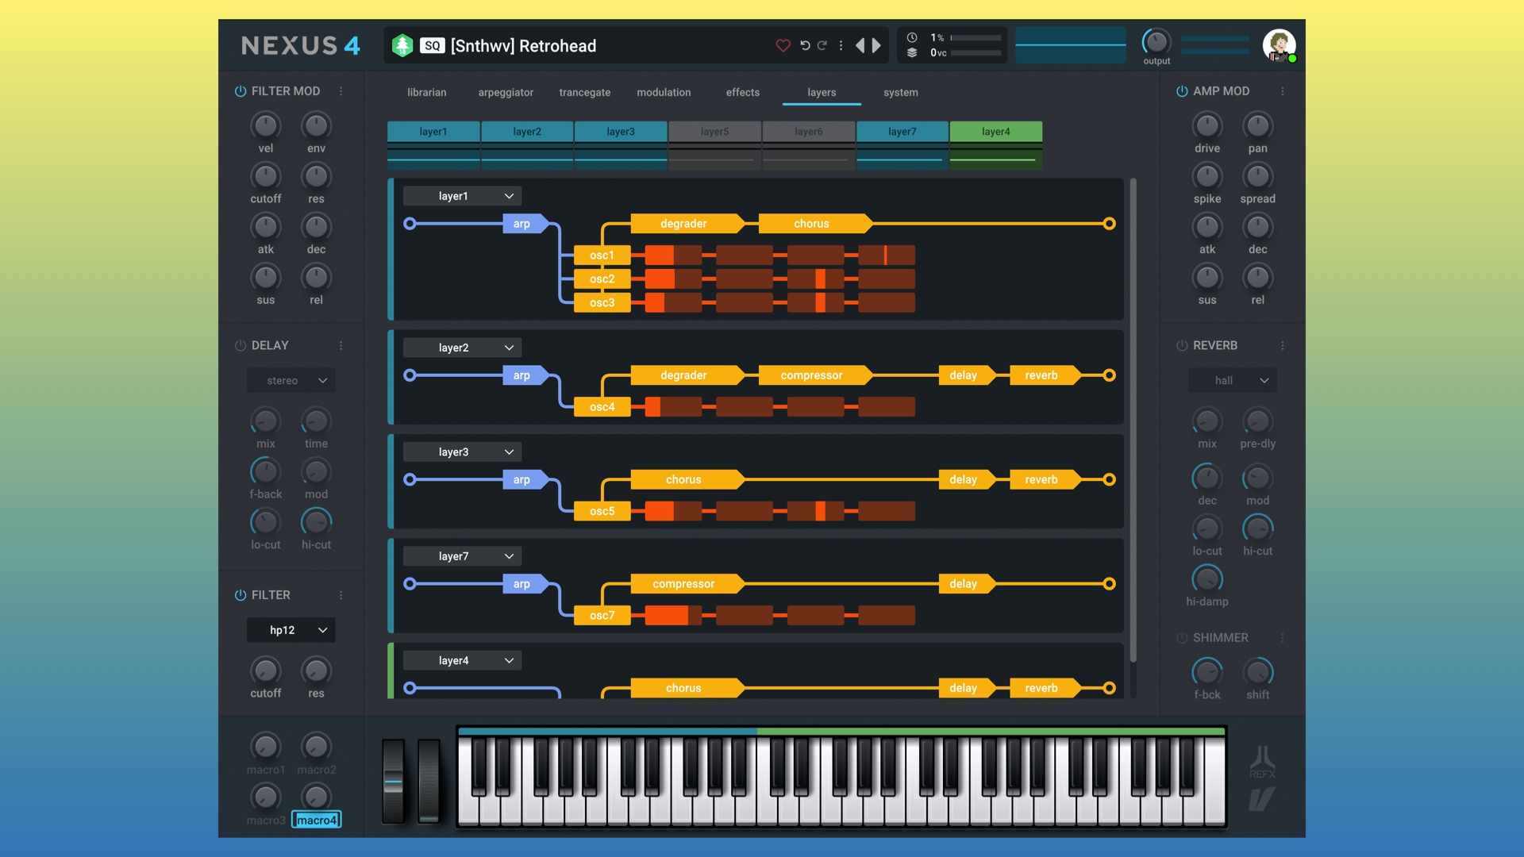Click the filter cutoff knob
The image size is (1524, 857).
point(266,671)
